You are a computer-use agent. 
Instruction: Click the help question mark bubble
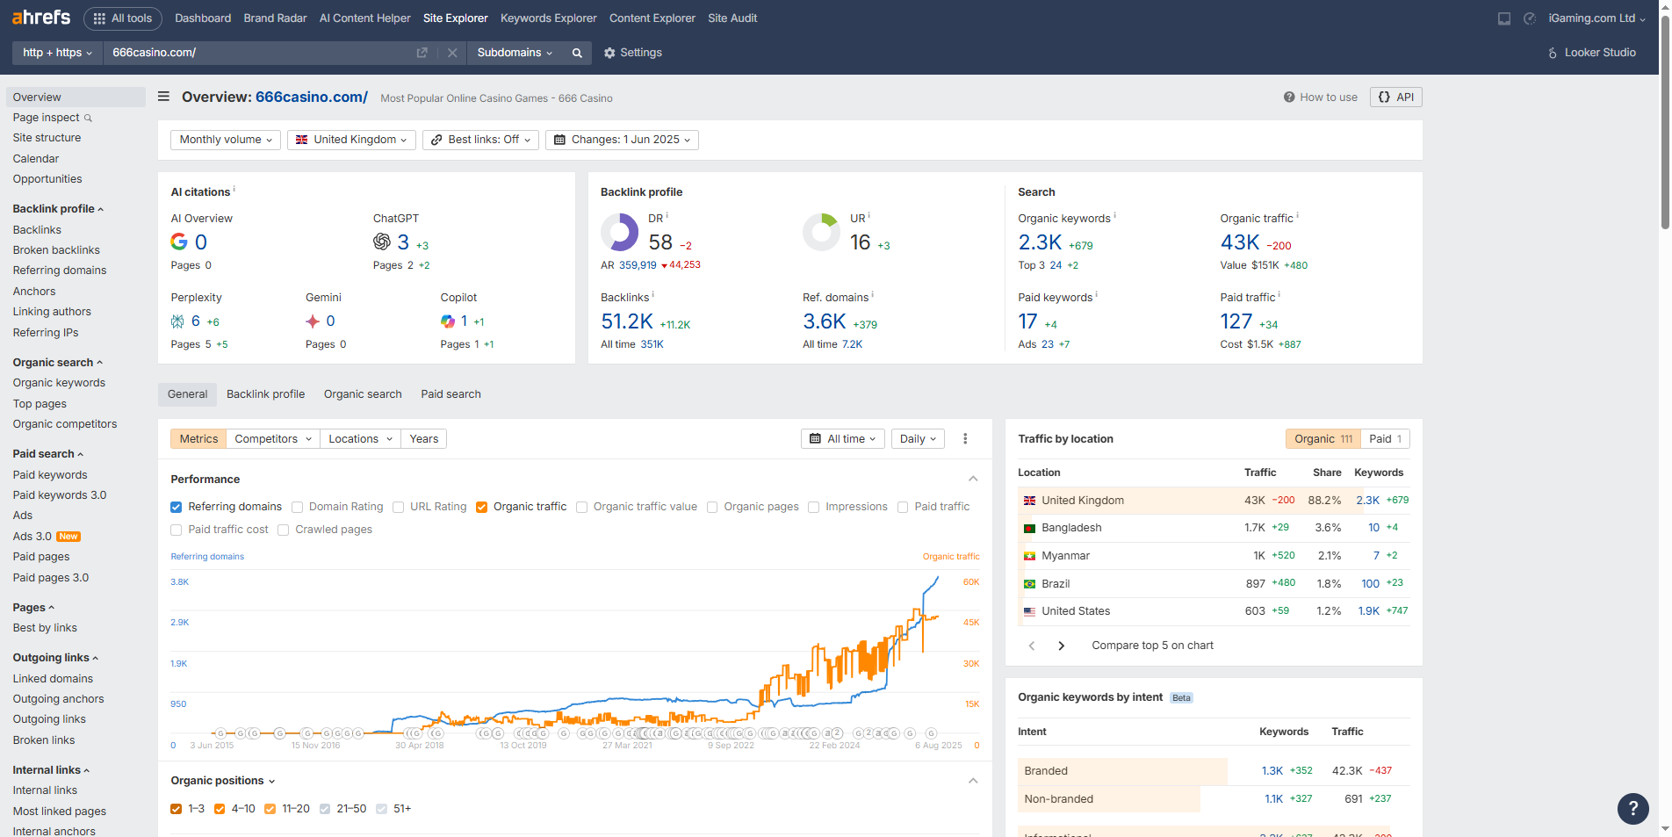tap(1632, 808)
